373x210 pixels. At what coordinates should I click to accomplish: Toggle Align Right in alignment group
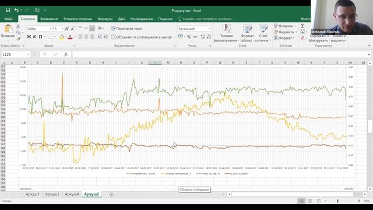click(92, 37)
